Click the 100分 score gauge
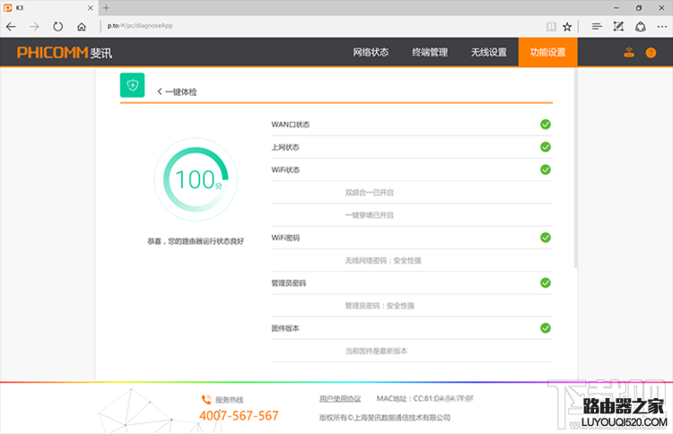This screenshot has width=673, height=434. coord(196,179)
